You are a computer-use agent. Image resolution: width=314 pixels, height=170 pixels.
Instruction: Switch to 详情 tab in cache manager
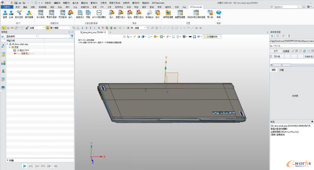pos(281,70)
